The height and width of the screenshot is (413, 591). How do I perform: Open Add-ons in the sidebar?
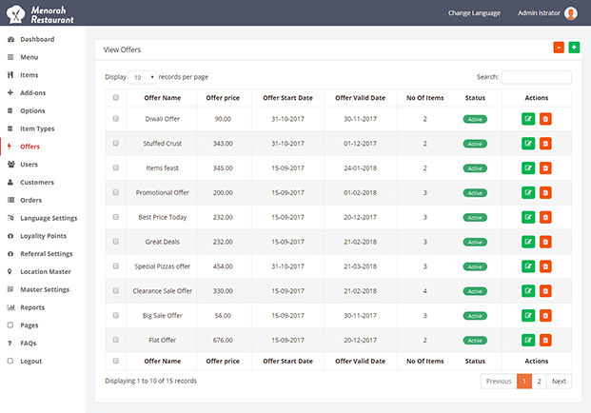click(32, 93)
